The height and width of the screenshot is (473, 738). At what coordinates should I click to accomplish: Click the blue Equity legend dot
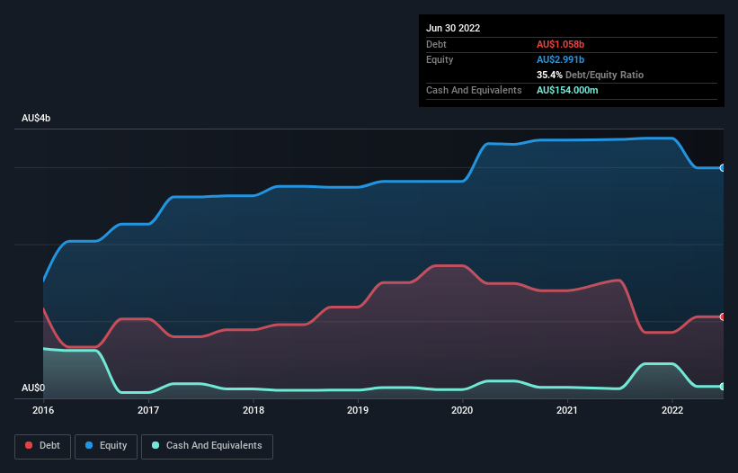89,445
